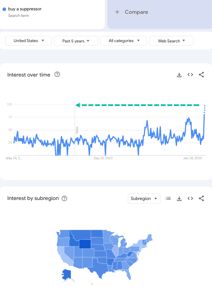Open help for Interest over time
Screen dimensions: 212x302
click(x=57, y=74)
